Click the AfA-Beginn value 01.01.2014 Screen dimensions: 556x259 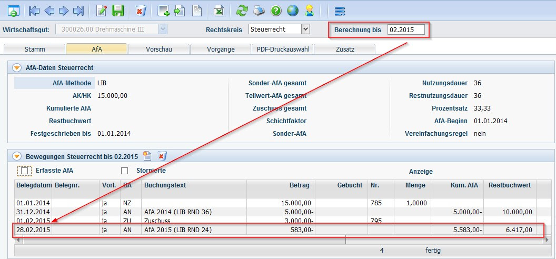[490, 121]
